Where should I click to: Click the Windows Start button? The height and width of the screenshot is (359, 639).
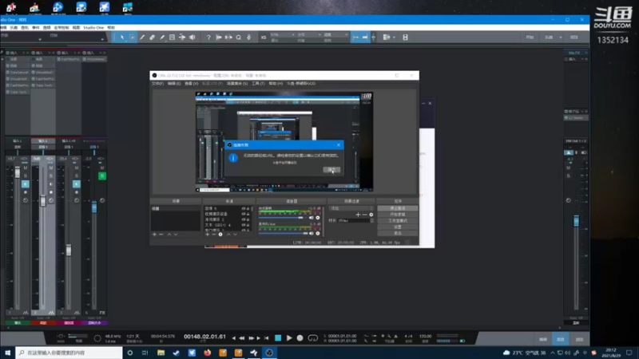pos(7,353)
